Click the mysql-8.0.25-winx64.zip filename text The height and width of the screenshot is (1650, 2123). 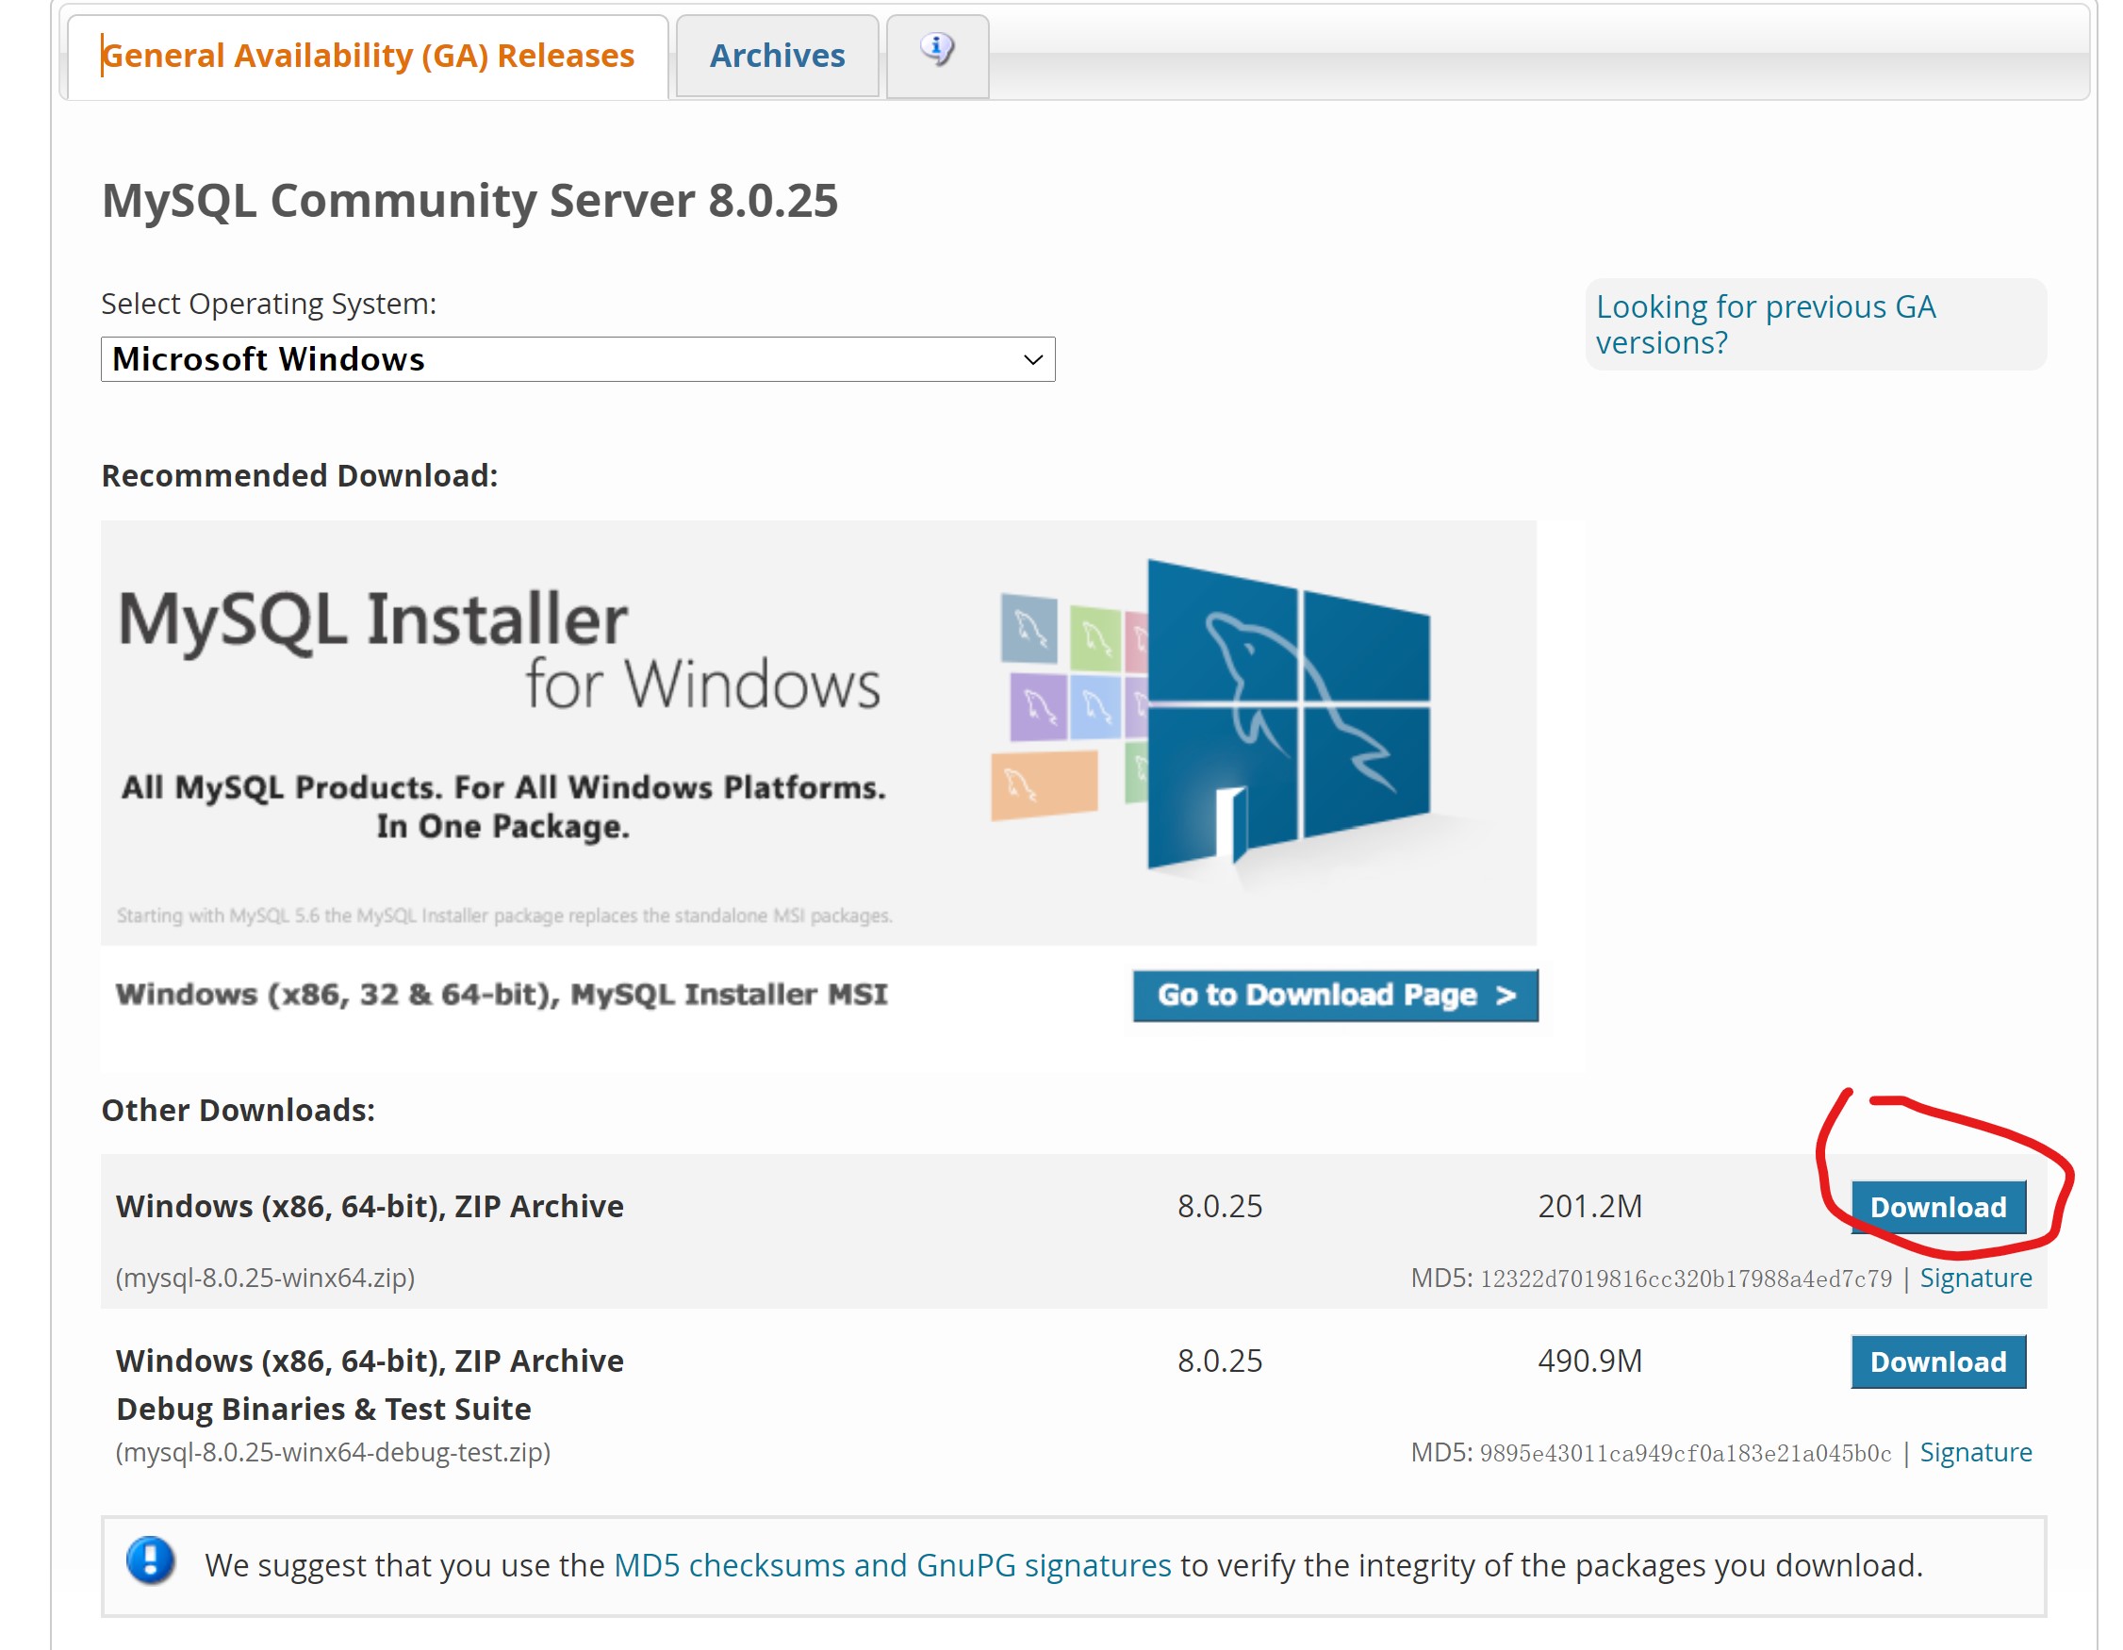266,1278
